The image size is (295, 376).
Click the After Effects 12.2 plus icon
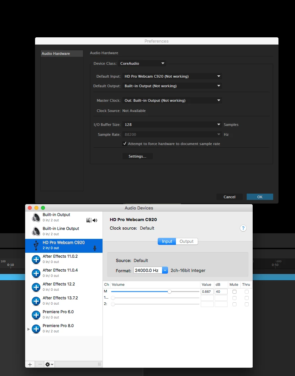[x=36, y=287]
